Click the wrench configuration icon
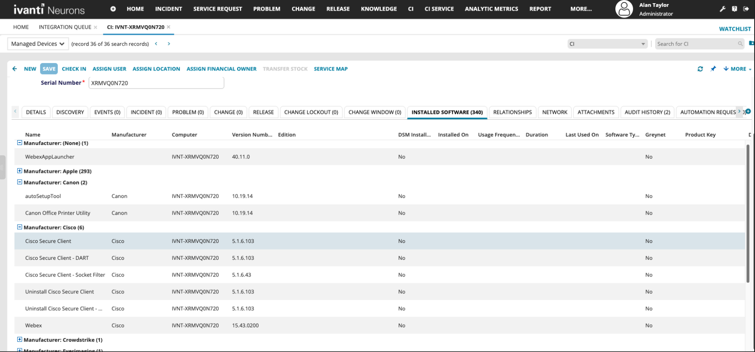 click(723, 9)
